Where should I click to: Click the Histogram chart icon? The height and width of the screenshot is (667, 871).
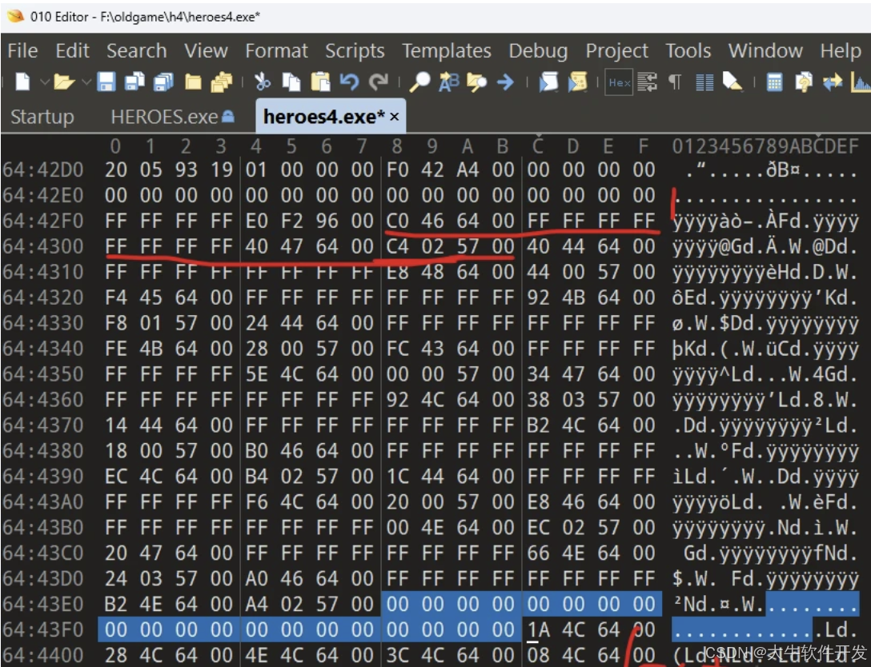point(861,82)
